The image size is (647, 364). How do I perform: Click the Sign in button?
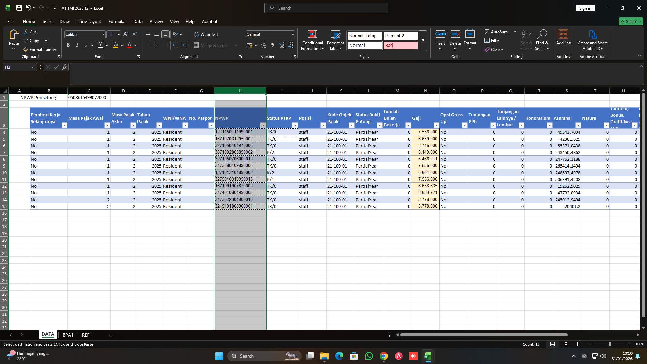coord(585,8)
